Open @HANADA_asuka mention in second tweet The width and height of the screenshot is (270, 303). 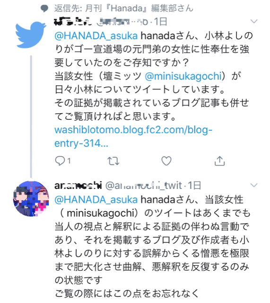96,200
